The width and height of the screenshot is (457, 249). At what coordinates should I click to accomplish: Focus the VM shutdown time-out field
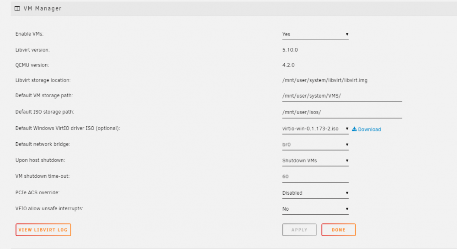(315, 177)
